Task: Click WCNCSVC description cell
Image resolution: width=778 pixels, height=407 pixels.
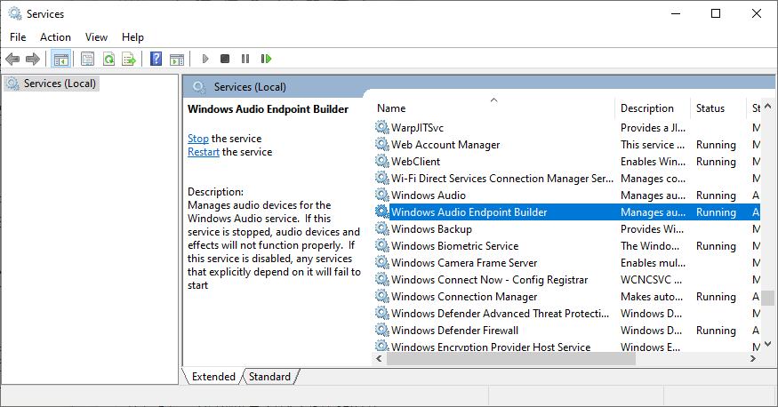Action: point(651,279)
